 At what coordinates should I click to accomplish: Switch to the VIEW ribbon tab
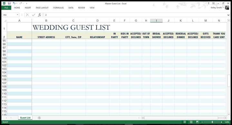92,8
